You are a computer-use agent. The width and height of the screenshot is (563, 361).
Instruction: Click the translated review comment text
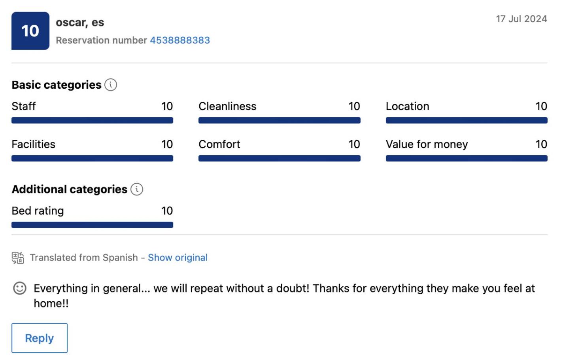coord(284,296)
